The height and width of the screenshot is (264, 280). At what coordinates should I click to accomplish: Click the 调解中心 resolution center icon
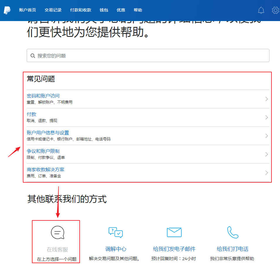point(116,232)
